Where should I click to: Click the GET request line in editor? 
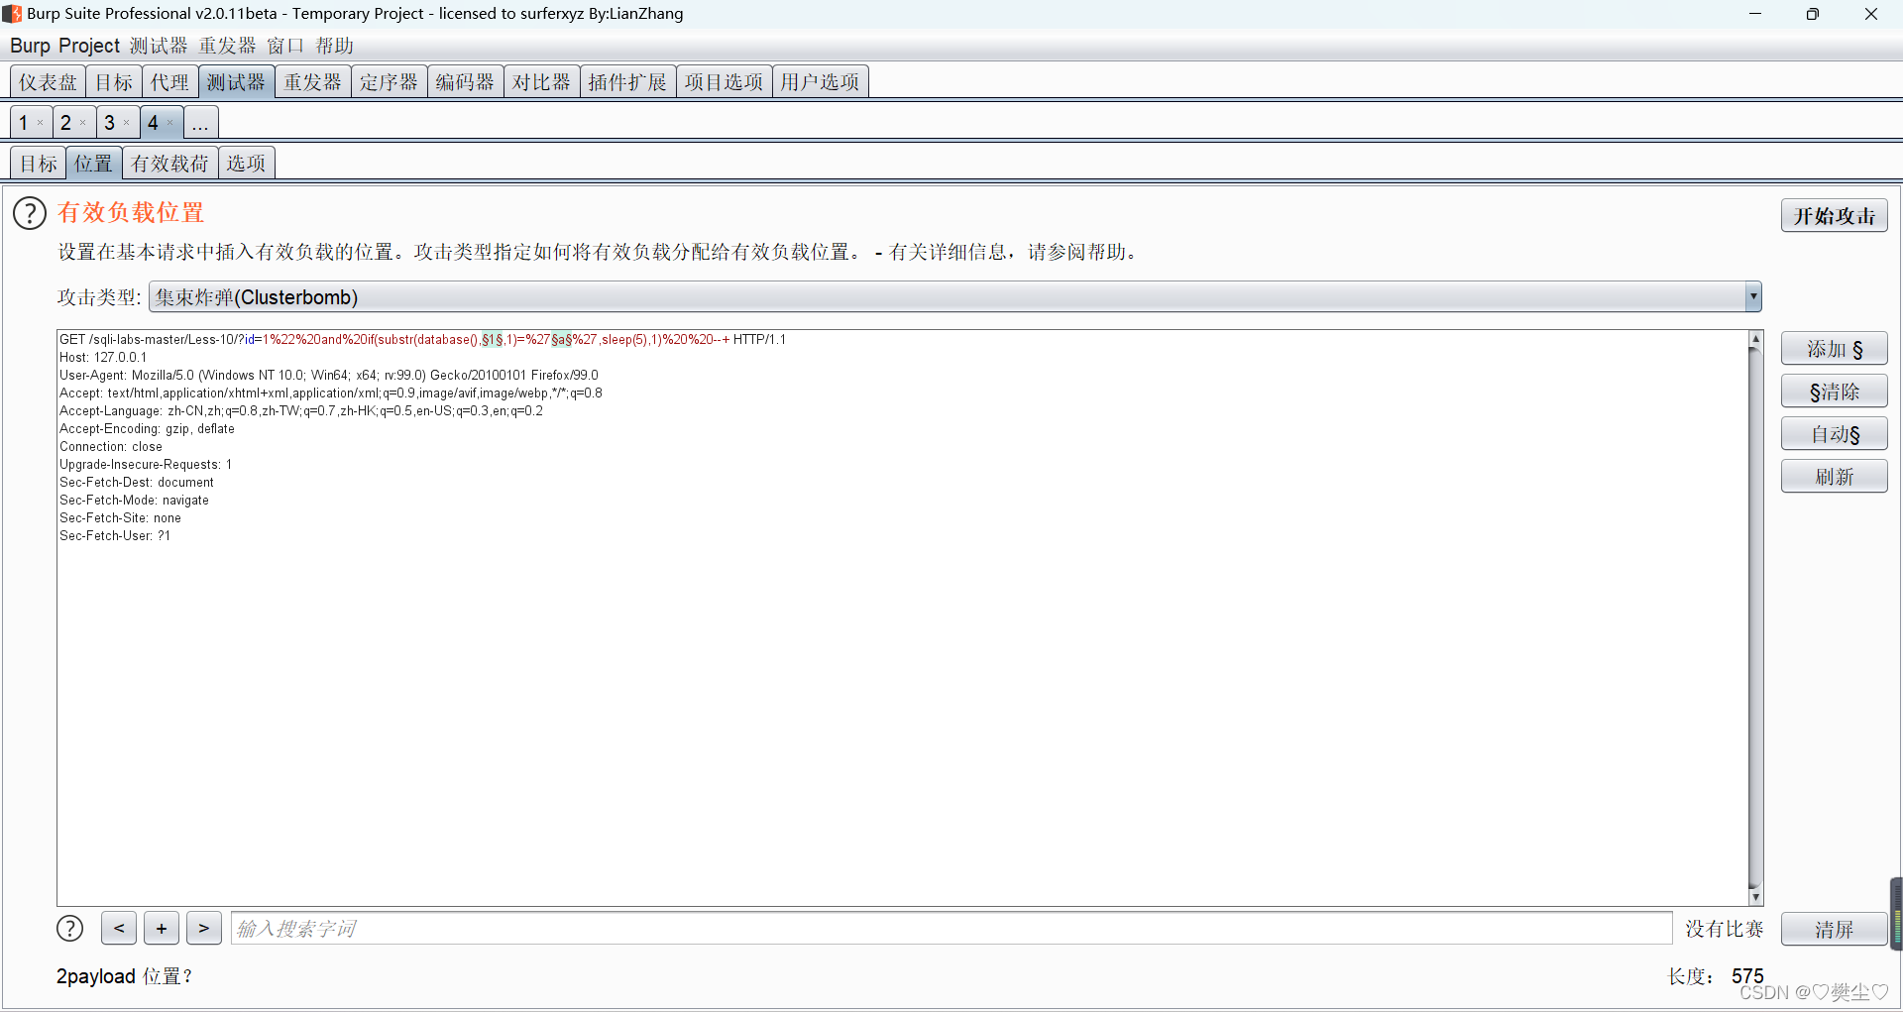pyautogui.click(x=422, y=339)
